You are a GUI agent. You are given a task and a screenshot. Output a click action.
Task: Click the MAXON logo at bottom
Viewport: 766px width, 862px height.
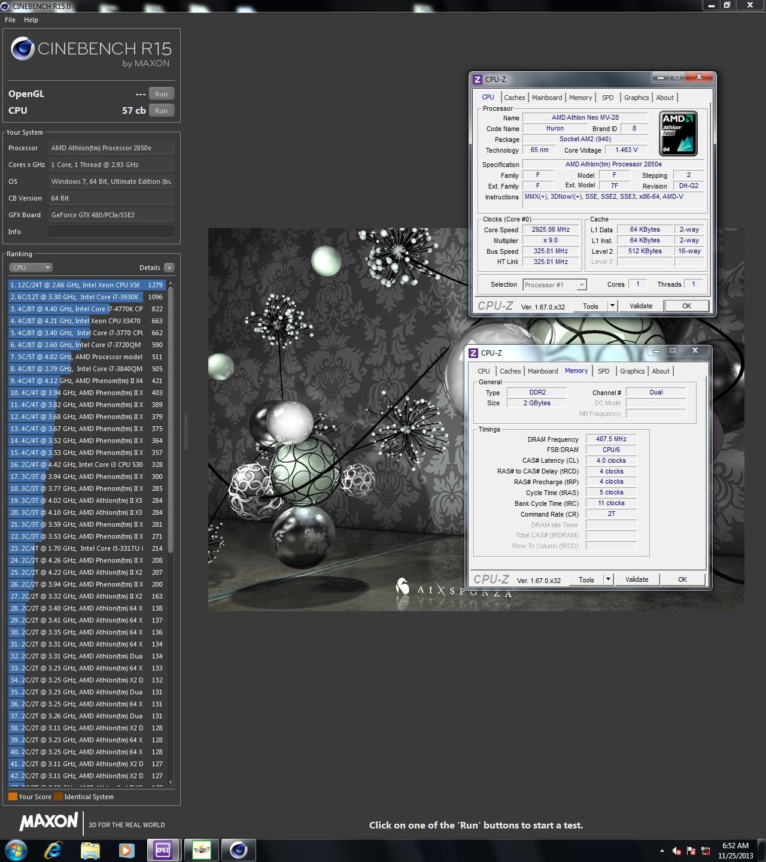[48, 822]
